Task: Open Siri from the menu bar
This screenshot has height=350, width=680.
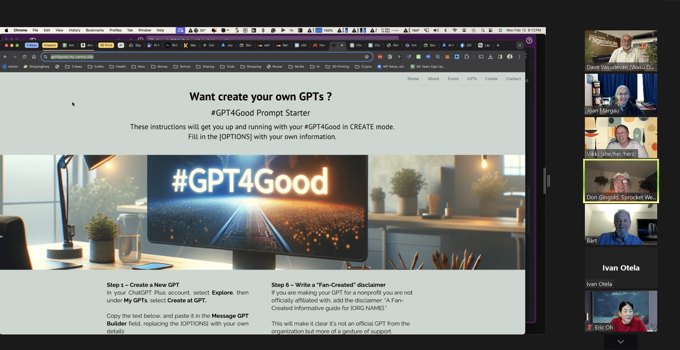Action: (500, 30)
